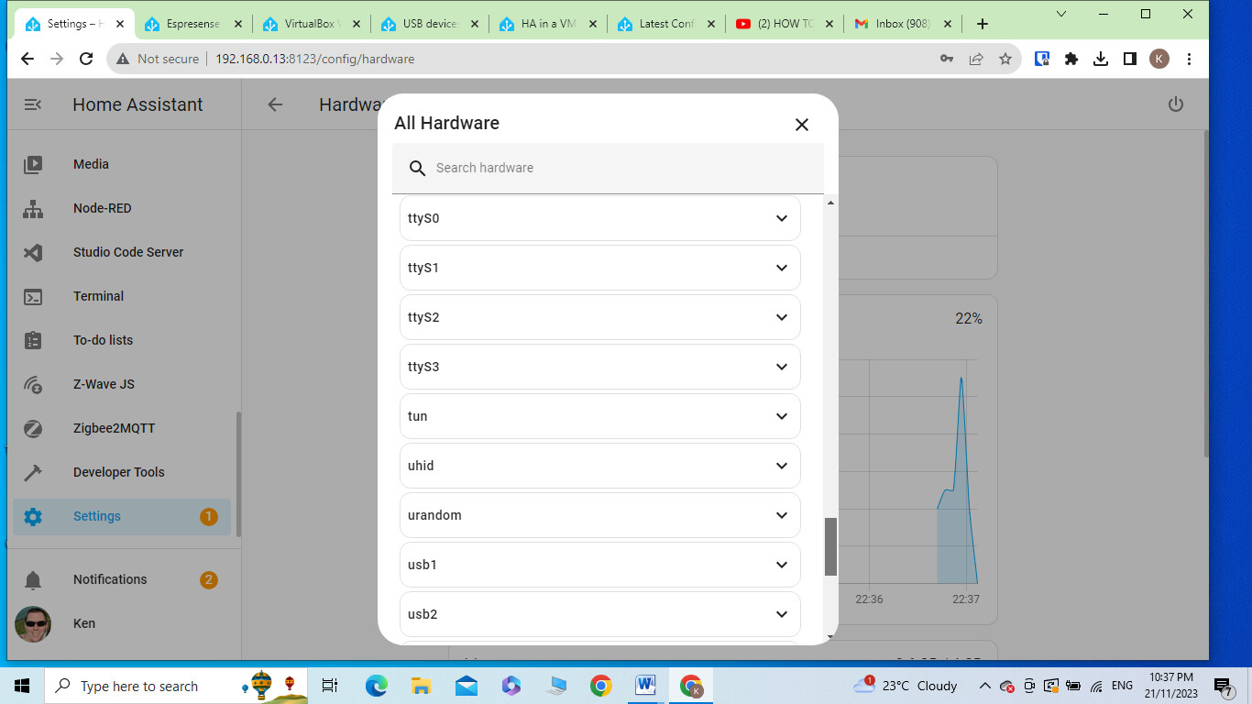This screenshot has height=704, width=1252.
Task: Switch to the HOW TO YouTube tab
Action: [x=784, y=25]
